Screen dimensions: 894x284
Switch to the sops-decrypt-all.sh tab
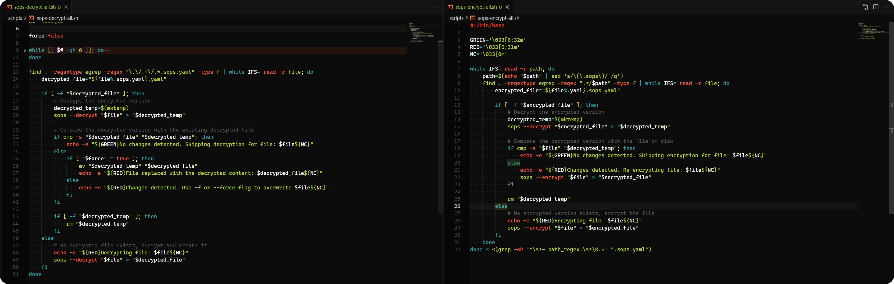35,7
